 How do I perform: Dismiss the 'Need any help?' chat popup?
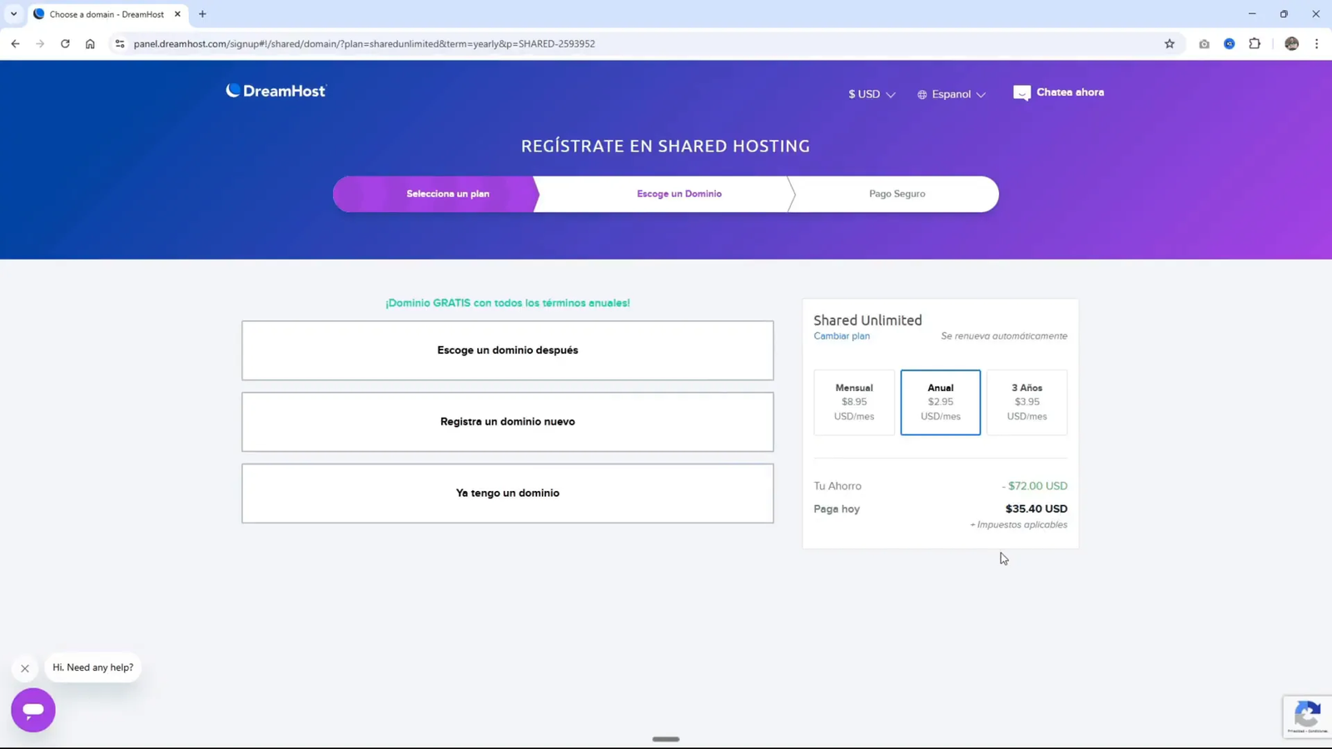coord(25,668)
